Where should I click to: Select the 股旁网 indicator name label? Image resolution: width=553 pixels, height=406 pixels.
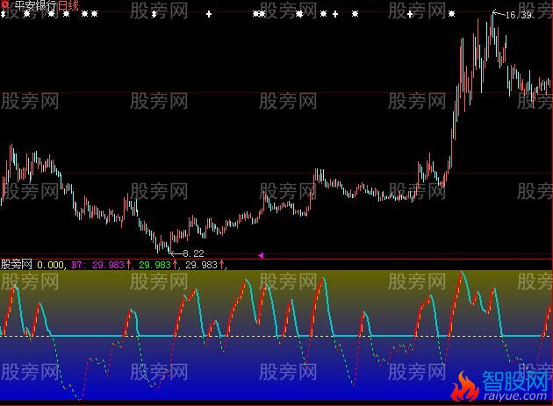[17, 264]
